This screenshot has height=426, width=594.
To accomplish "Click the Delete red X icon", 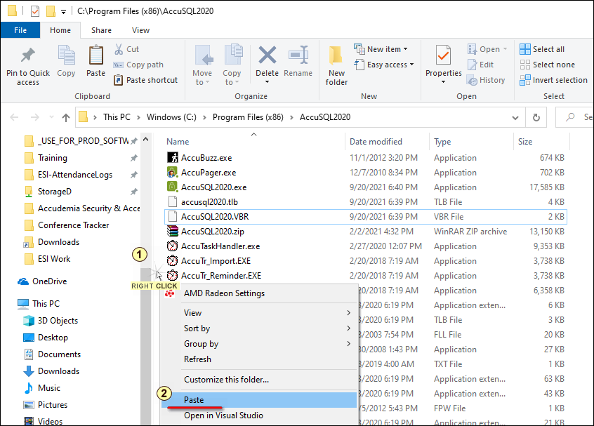I will [267, 55].
